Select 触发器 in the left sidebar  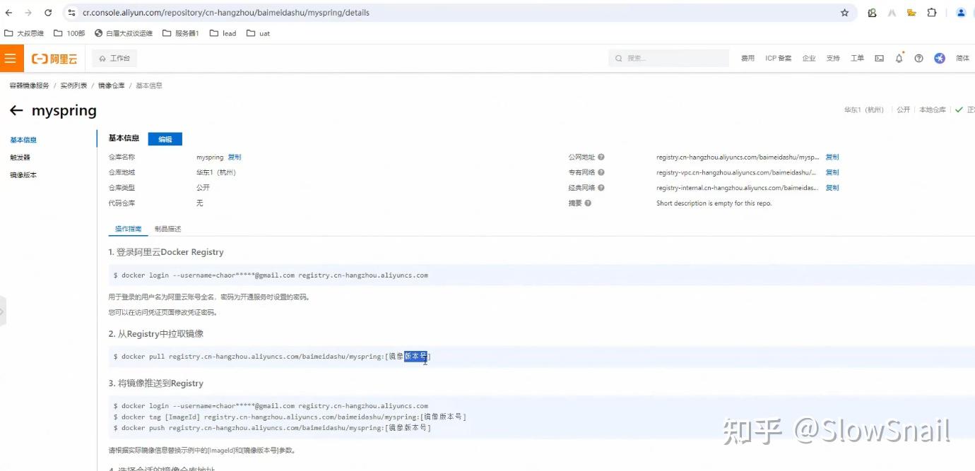(x=20, y=157)
